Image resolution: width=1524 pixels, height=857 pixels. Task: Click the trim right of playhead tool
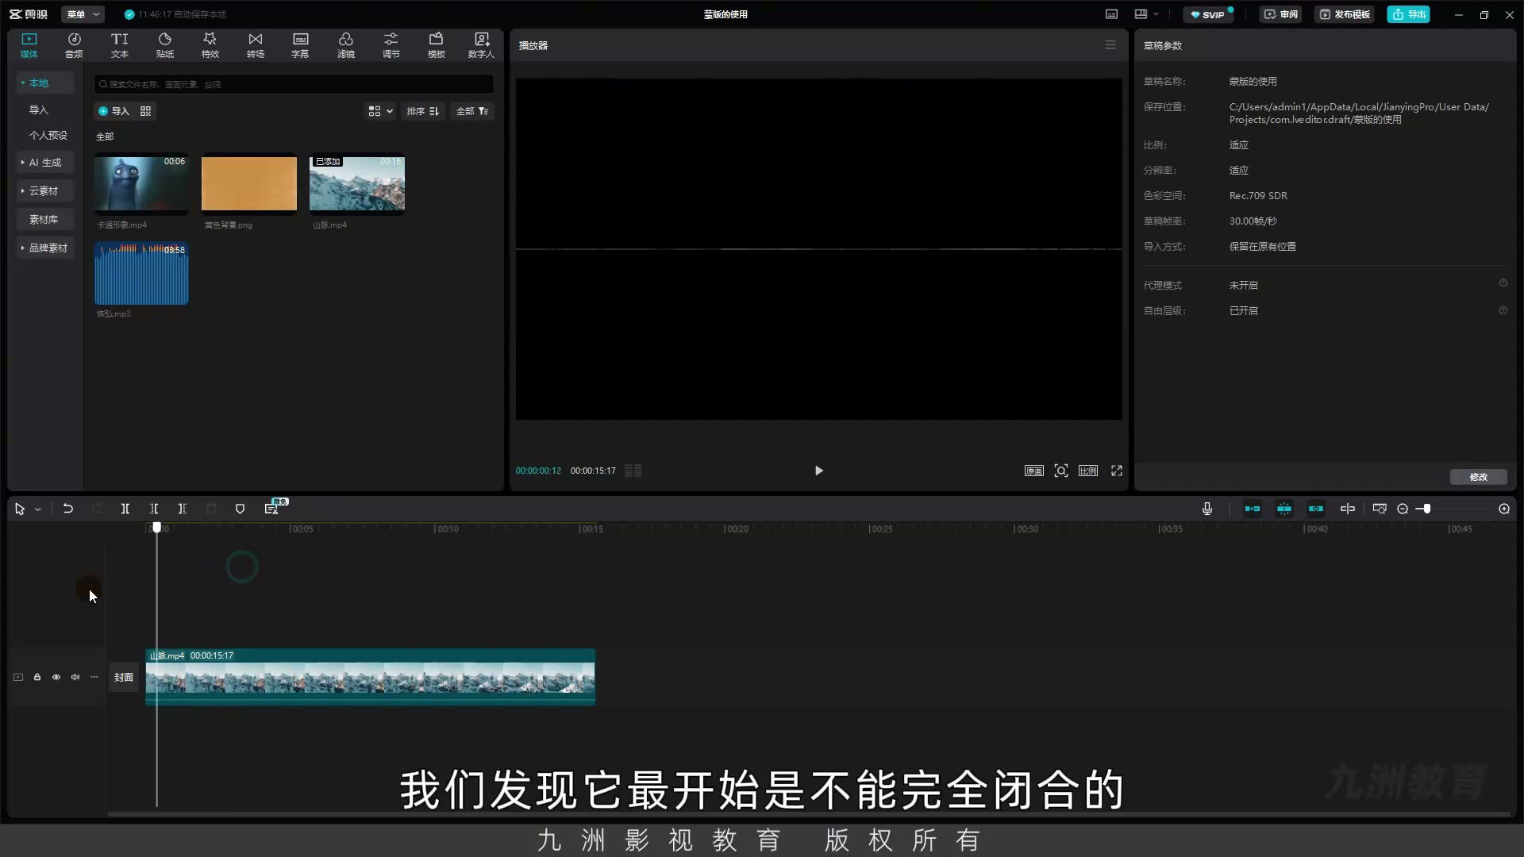pos(182,509)
